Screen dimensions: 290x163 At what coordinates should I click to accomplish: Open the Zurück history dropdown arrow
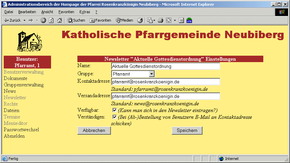(x=24, y=20)
